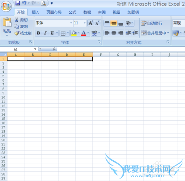Viewport: 185px width, 181px height.
Task: Select column F header
Action: pos(101,54)
